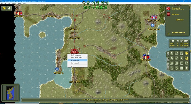Click the yellow flags icon in the units panel

coord(187,53)
